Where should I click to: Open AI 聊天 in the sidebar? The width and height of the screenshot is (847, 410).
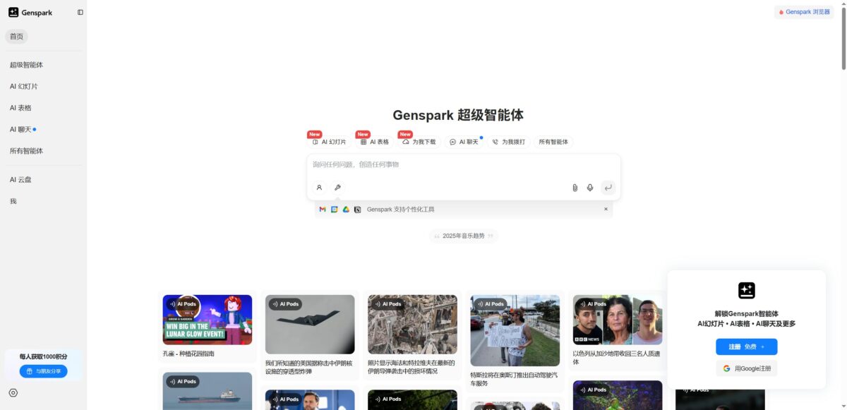pos(42,129)
